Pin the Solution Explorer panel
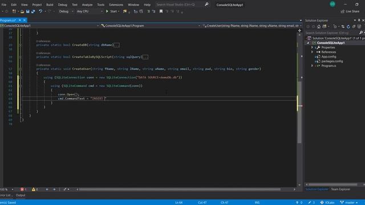This screenshot has width=365, height=205. [x=359, y=20]
